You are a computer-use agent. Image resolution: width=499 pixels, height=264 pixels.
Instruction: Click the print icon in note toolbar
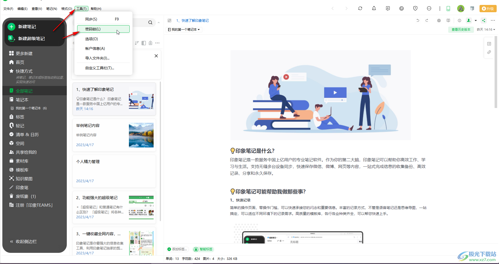[439, 21]
